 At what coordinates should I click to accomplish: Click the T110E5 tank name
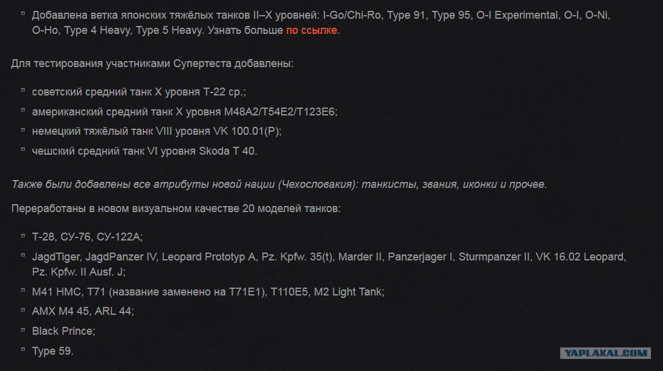289,292
